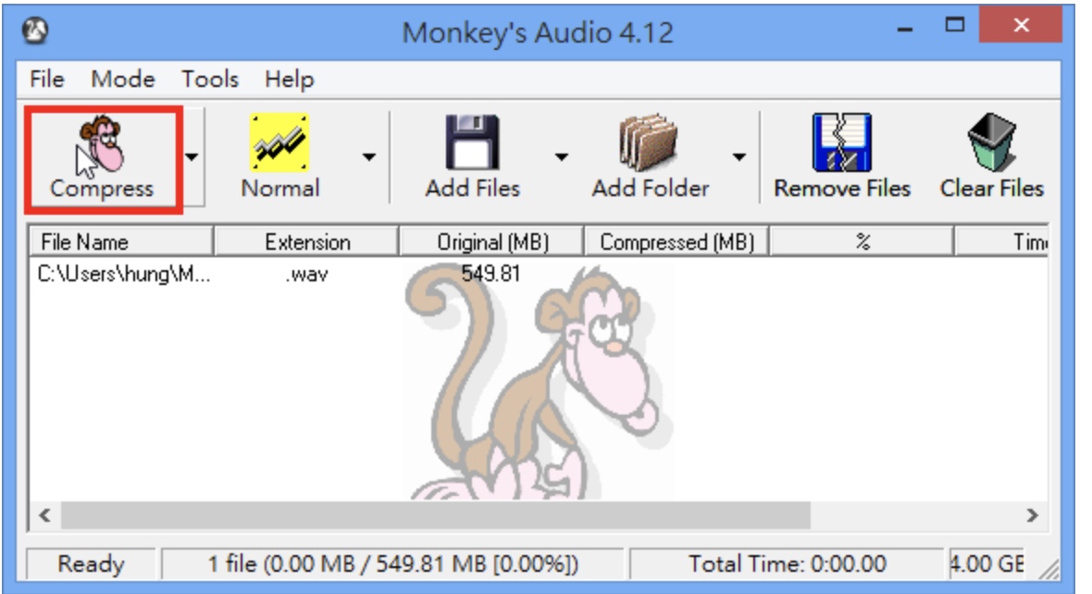Open the Mode menu

[x=122, y=80]
